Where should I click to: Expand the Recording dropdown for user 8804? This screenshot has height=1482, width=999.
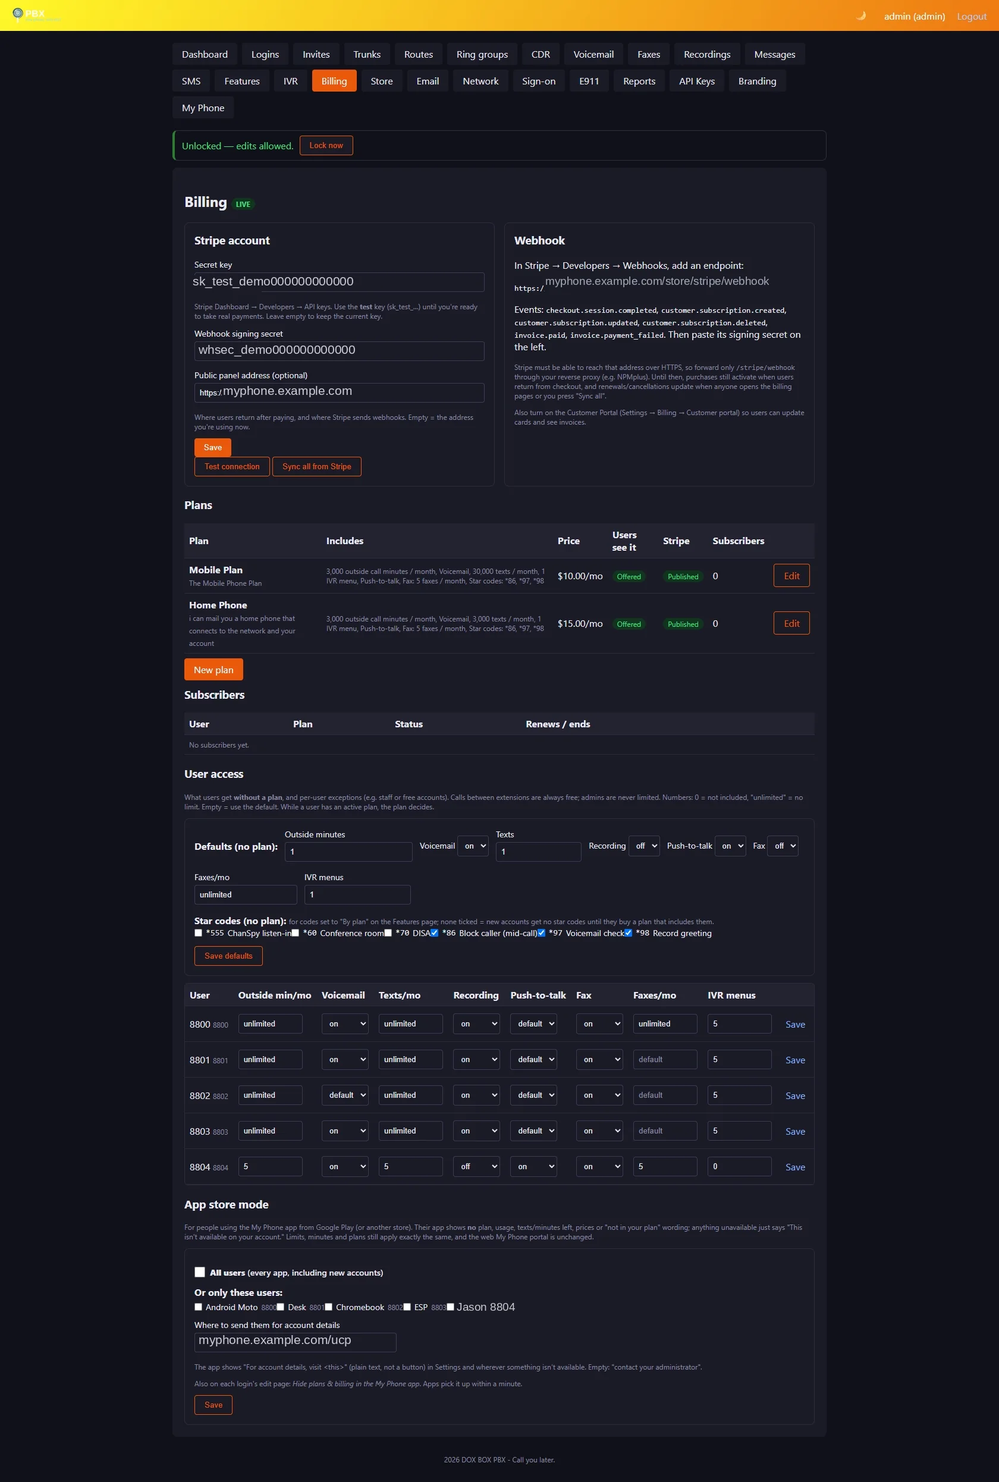476,1167
